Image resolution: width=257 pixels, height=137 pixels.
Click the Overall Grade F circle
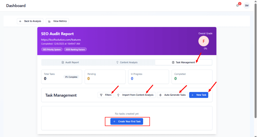point(204,41)
